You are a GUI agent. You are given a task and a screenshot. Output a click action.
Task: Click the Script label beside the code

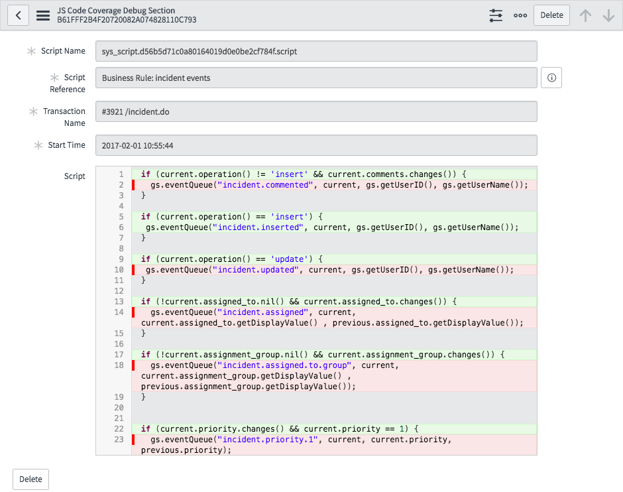(x=75, y=176)
